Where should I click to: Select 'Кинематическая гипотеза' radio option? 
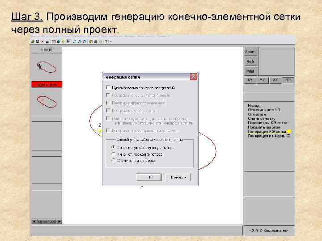[113, 154]
